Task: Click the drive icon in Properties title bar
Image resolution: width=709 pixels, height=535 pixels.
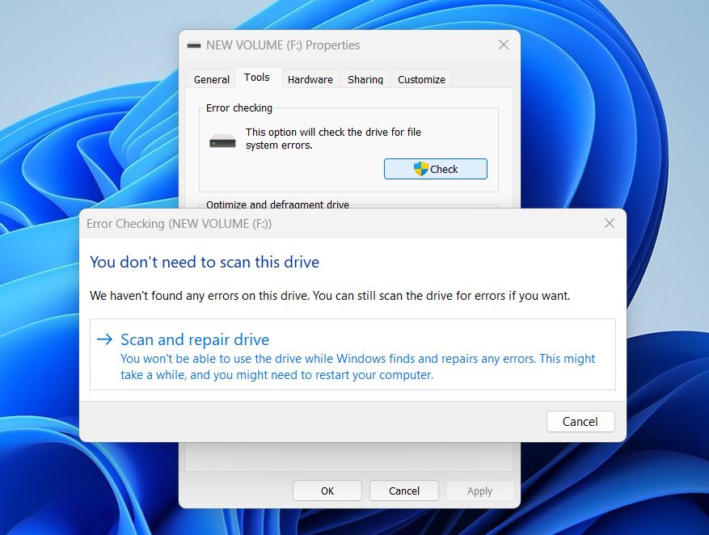Action: (192, 44)
